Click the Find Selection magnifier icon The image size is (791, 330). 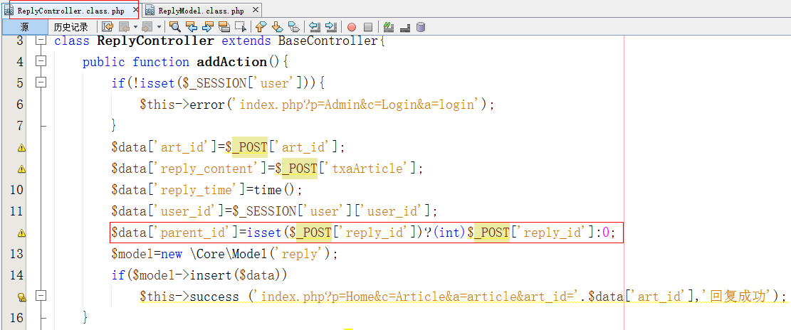click(174, 27)
